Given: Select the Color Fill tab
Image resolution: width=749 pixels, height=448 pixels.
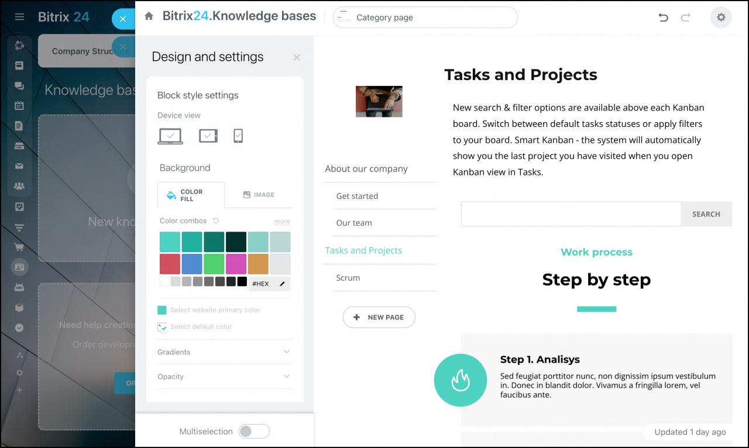Looking at the screenshot, I should tap(191, 195).
